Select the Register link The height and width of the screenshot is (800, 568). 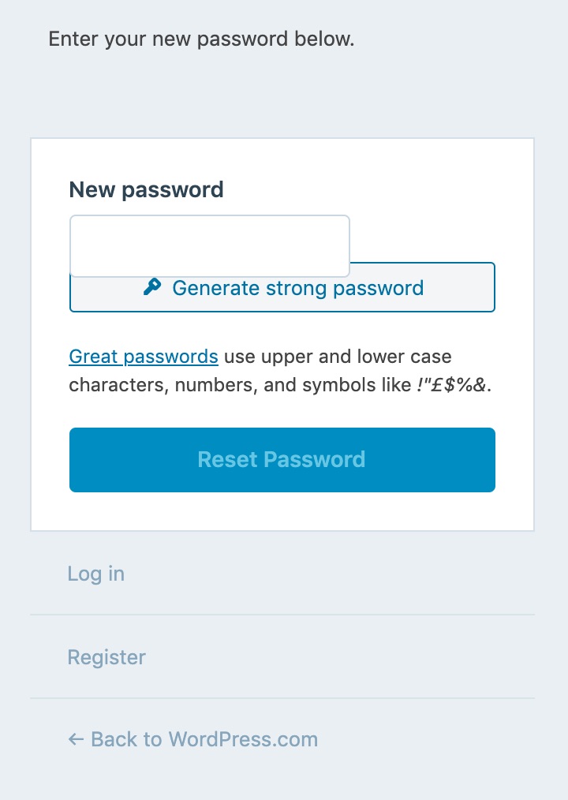click(x=106, y=656)
